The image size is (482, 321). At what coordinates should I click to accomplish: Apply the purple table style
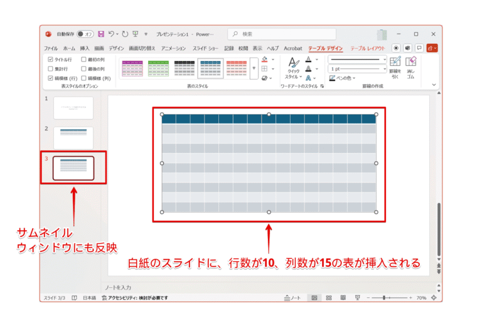132,68
